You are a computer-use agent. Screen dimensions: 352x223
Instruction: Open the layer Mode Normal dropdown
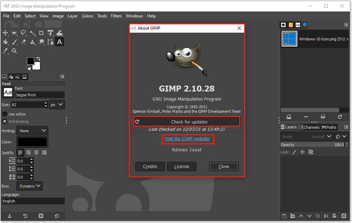point(306,137)
